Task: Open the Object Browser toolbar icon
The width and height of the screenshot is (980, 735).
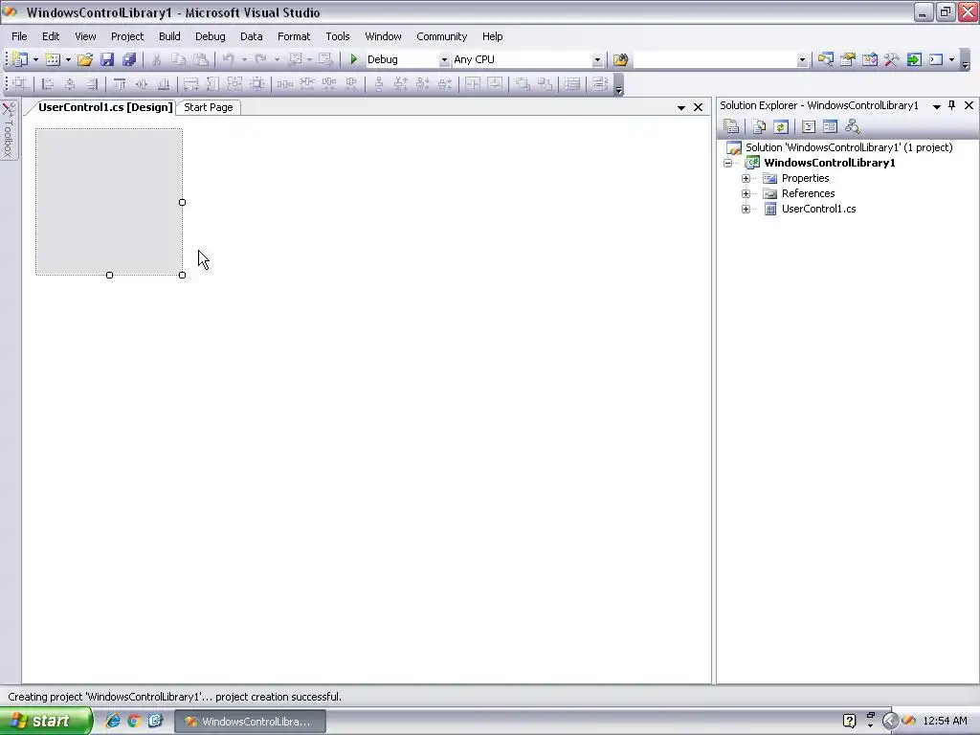Action: click(x=869, y=59)
